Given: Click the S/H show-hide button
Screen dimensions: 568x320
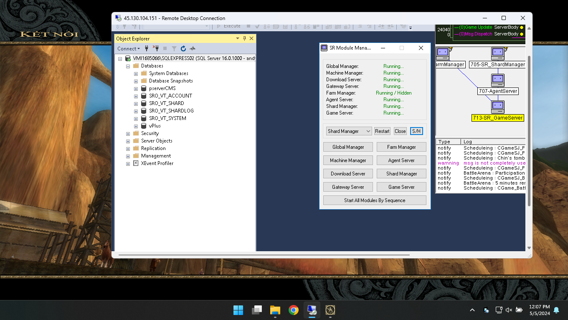Looking at the screenshot, I should [x=416, y=131].
